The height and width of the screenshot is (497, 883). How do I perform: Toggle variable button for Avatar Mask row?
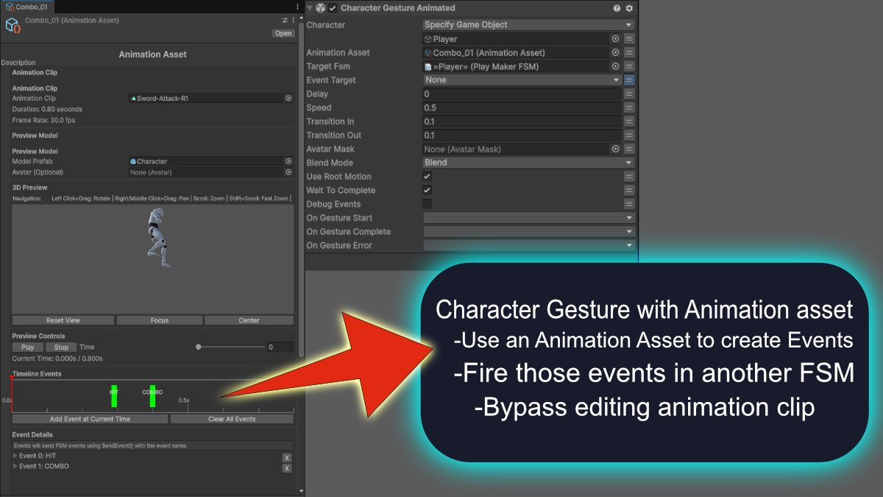629,149
